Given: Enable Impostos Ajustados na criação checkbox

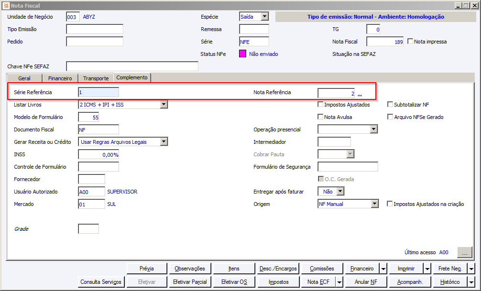Looking at the screenshot, I should [390, 204].
